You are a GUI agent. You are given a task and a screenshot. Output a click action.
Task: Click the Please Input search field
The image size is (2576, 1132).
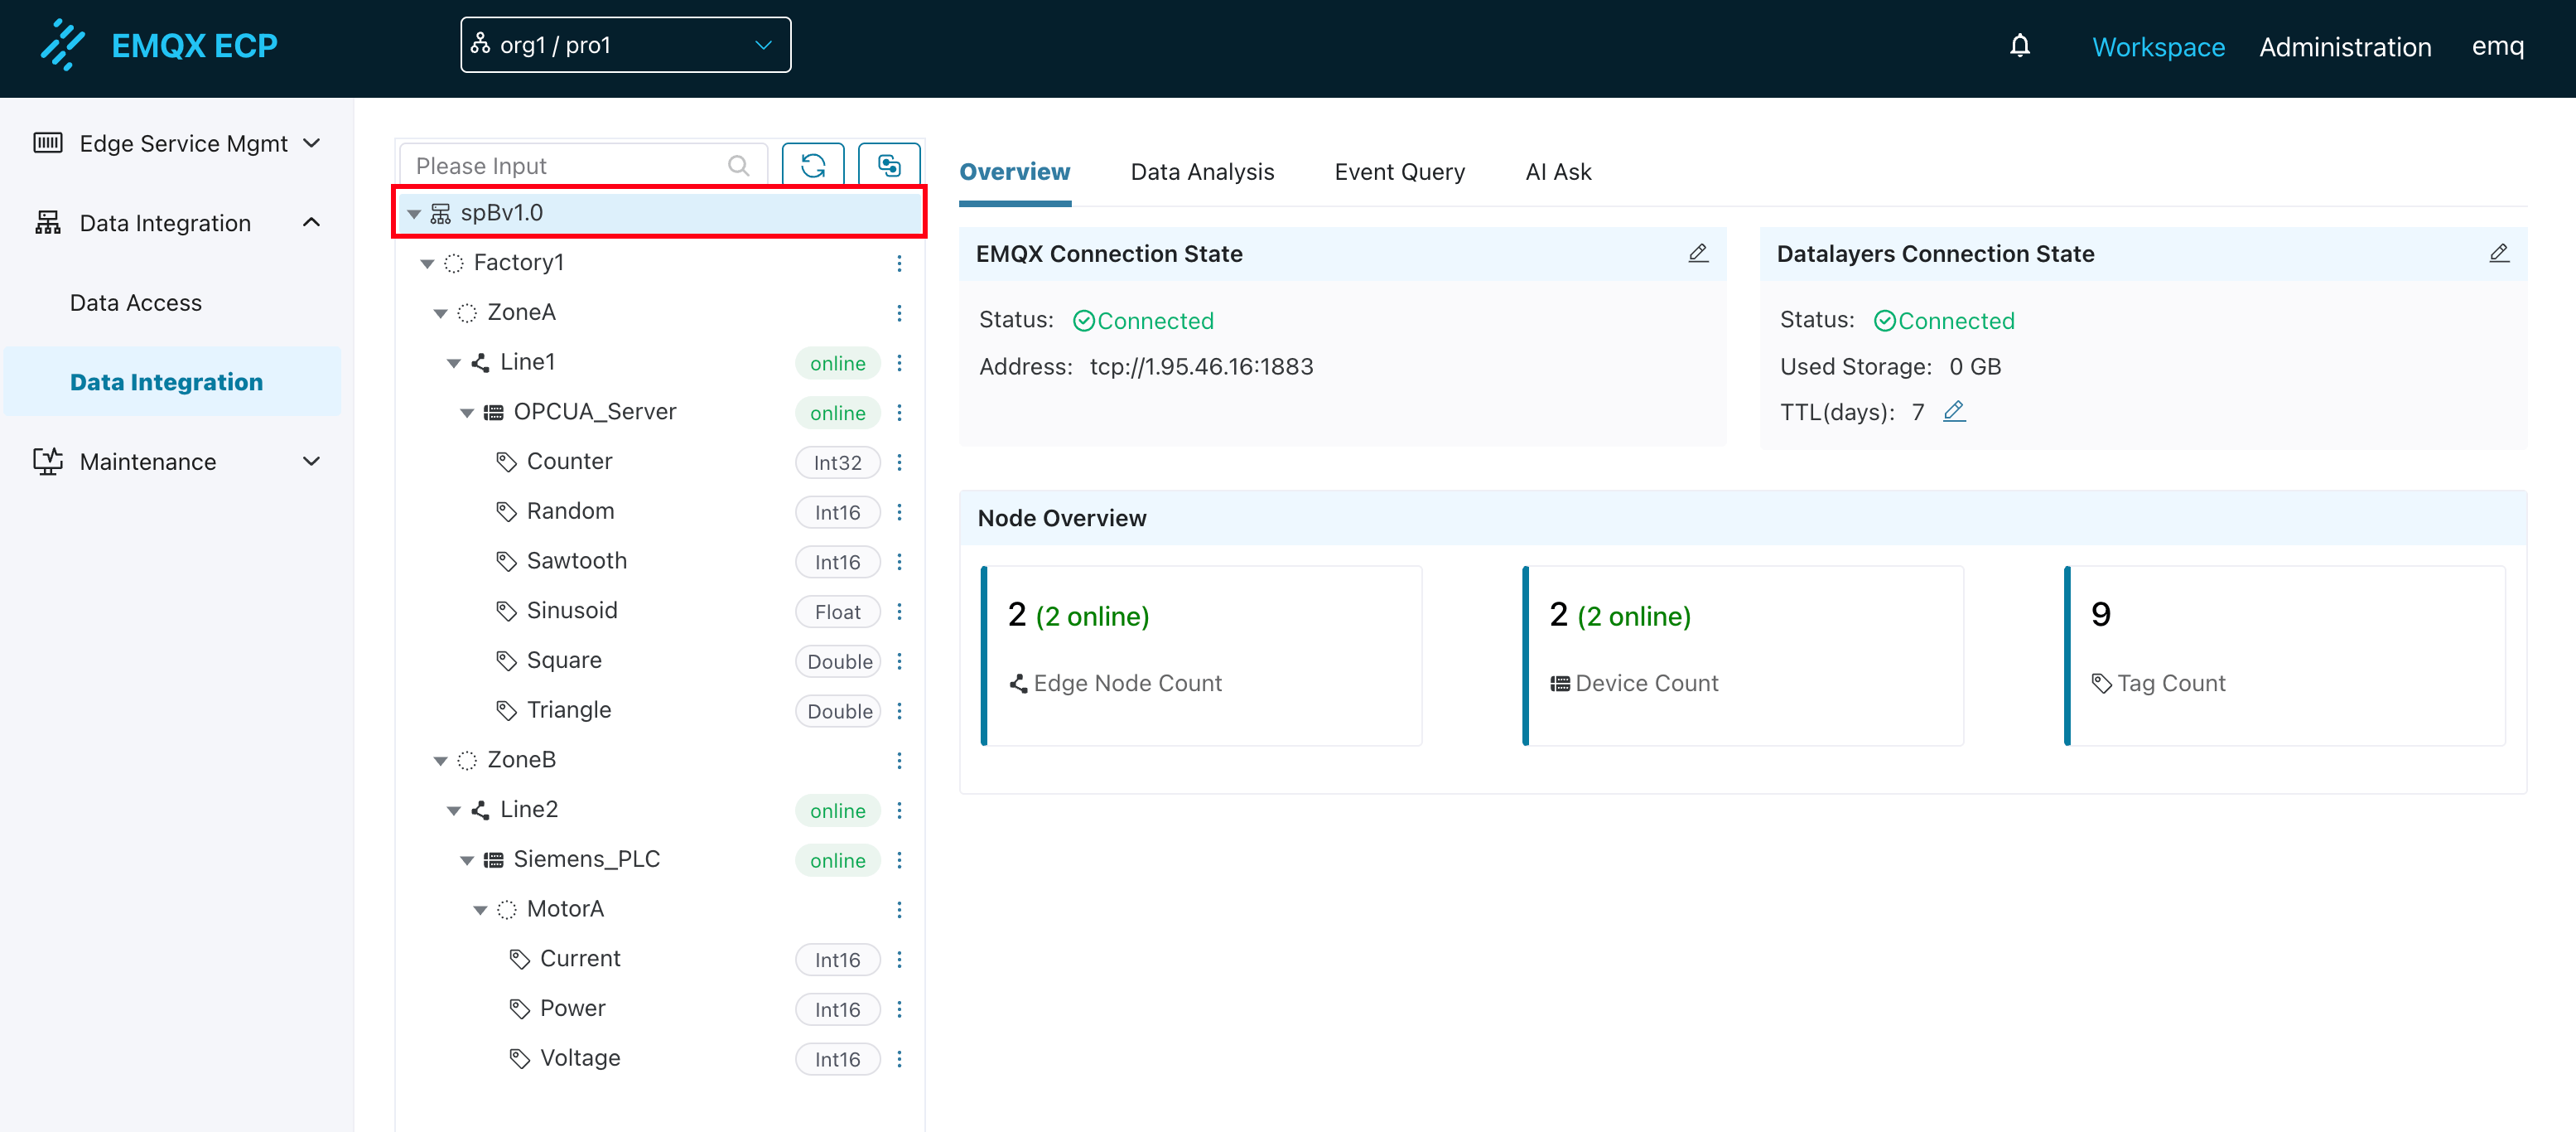pos(568,165)
